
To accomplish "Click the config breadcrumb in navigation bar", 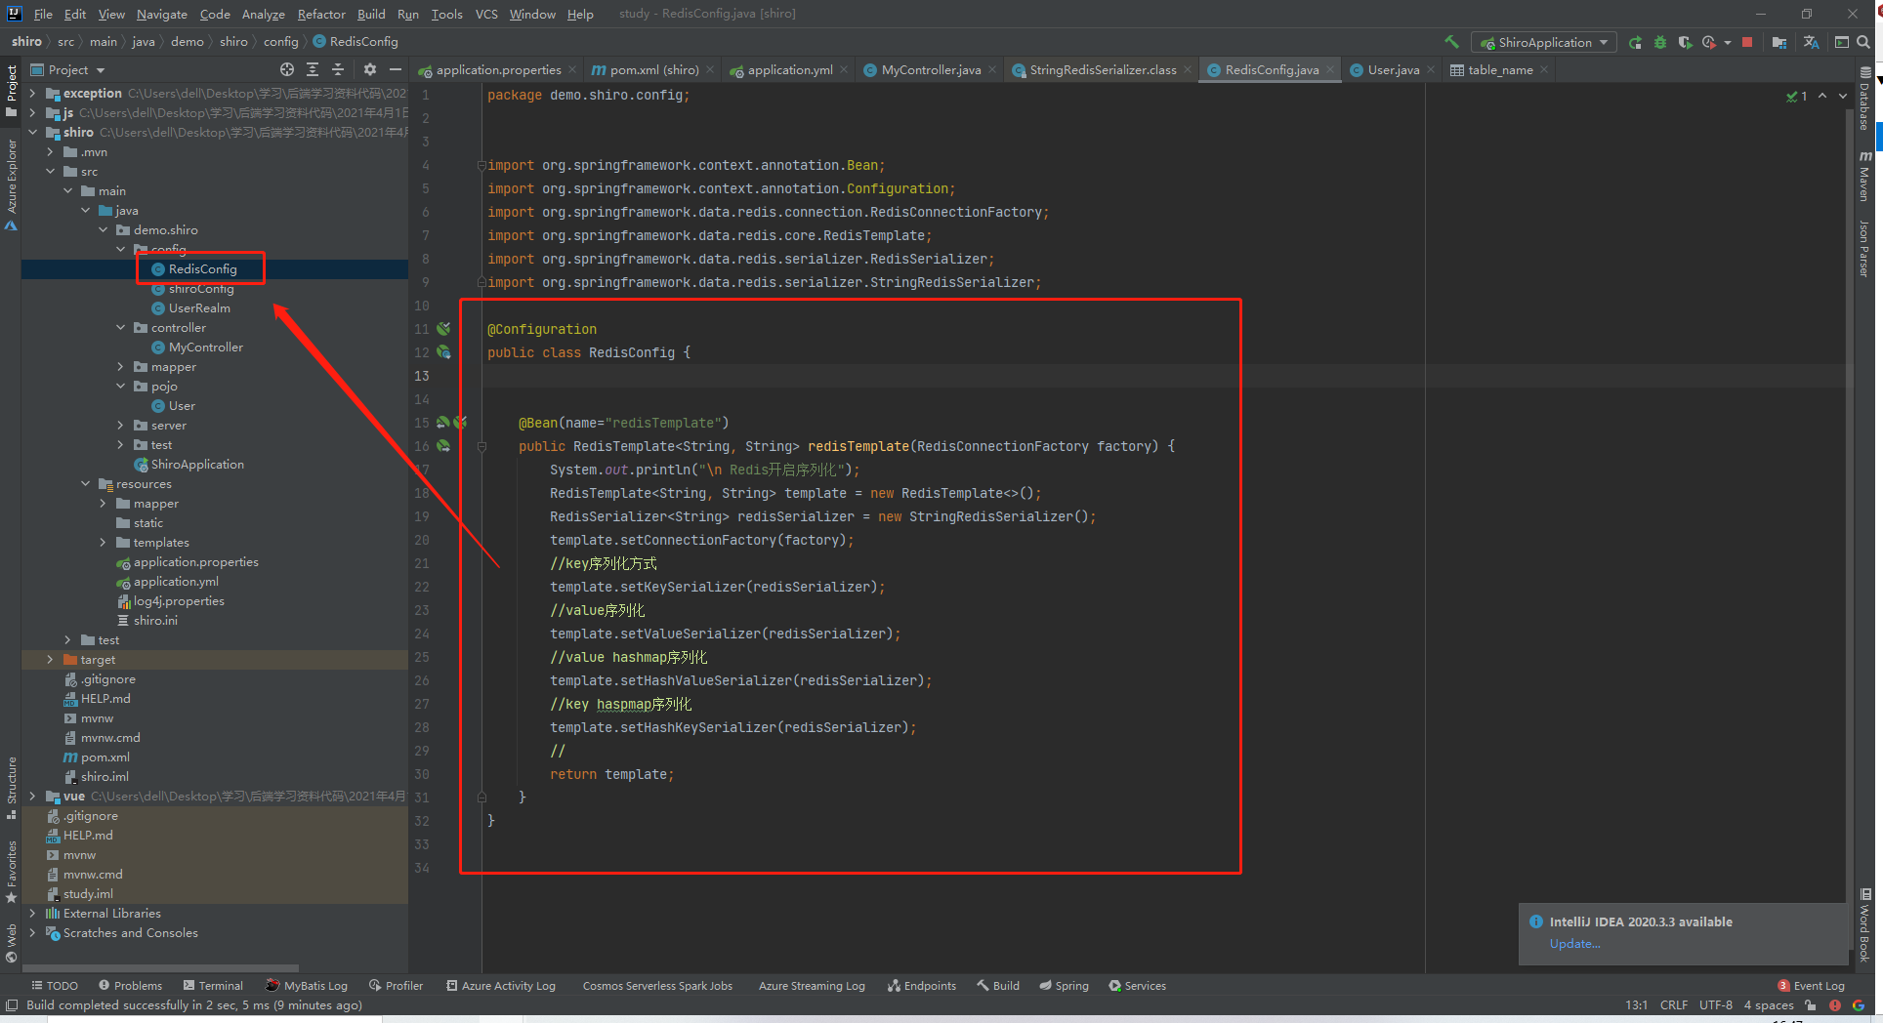I will [x=280, y=42].
